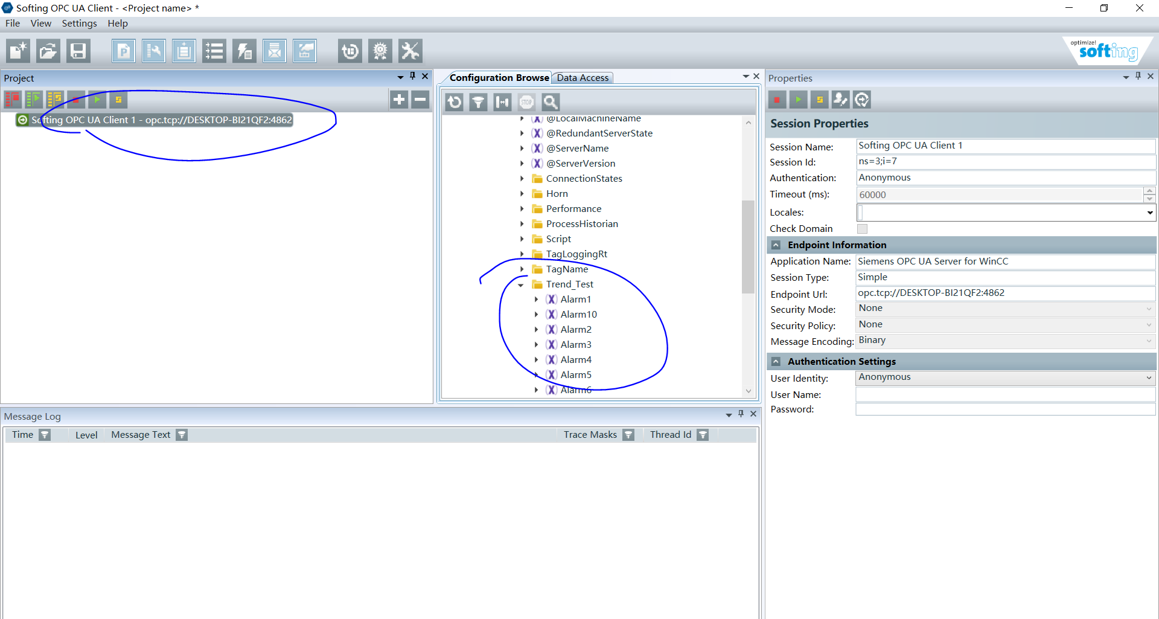Toggle the Properties panel wrench icon

(154, 51)
